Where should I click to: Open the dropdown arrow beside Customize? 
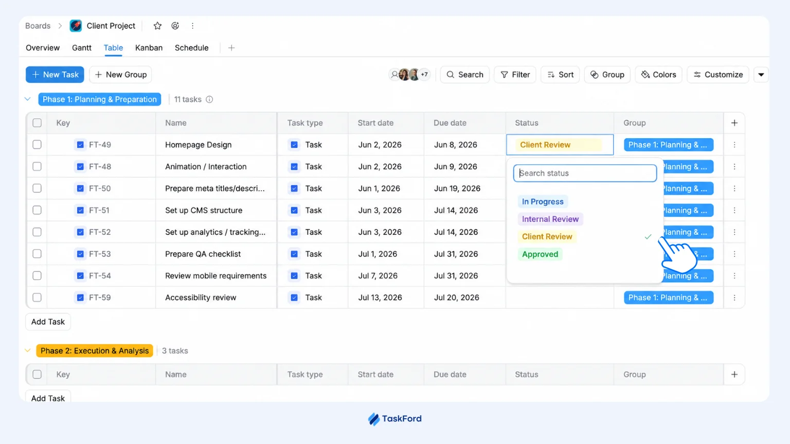tap(761, 75)
